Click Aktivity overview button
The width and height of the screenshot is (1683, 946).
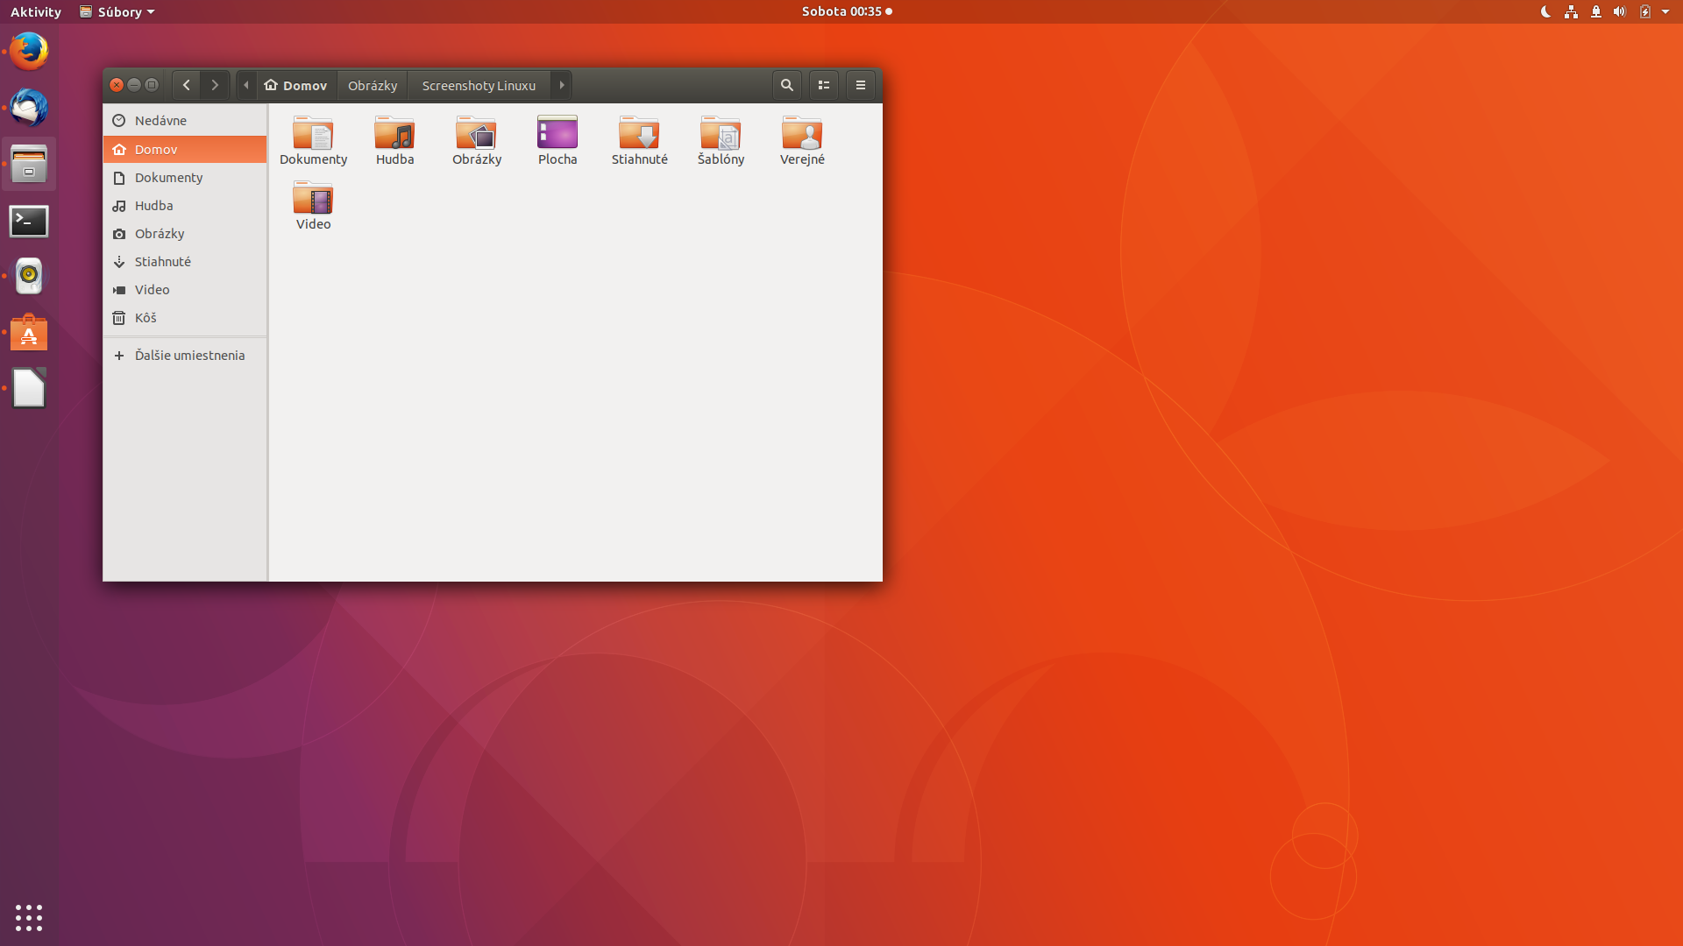click(36, 11)
